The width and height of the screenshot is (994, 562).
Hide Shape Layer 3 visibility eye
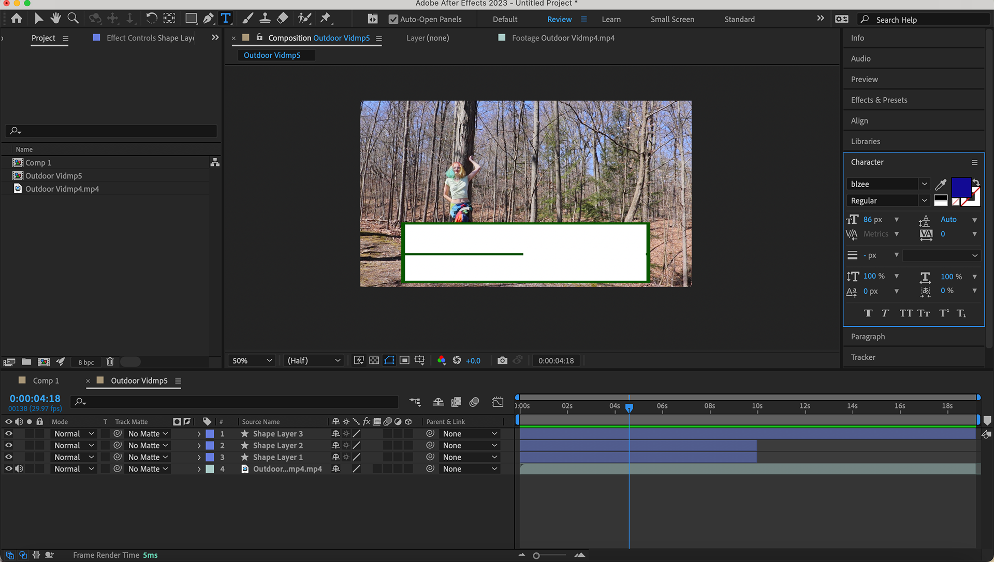9,434
